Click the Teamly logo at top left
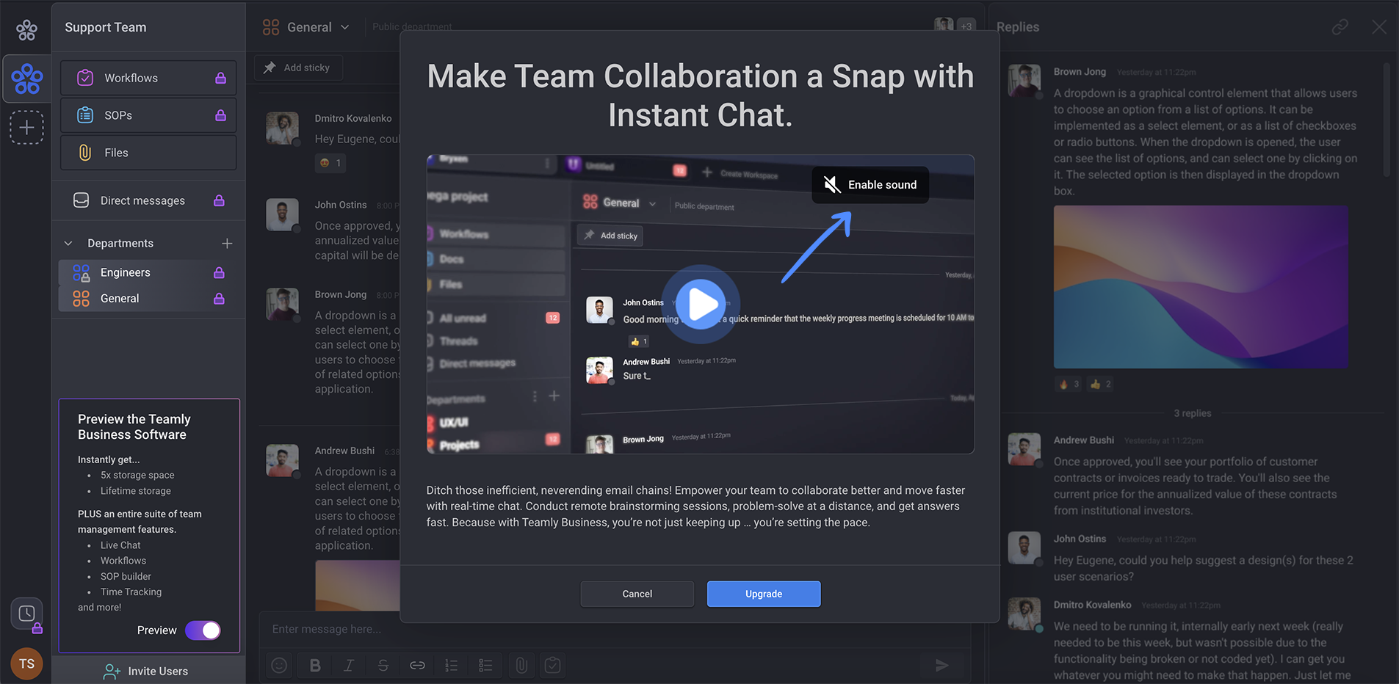The image size is (1399, 684). (26, 29)
